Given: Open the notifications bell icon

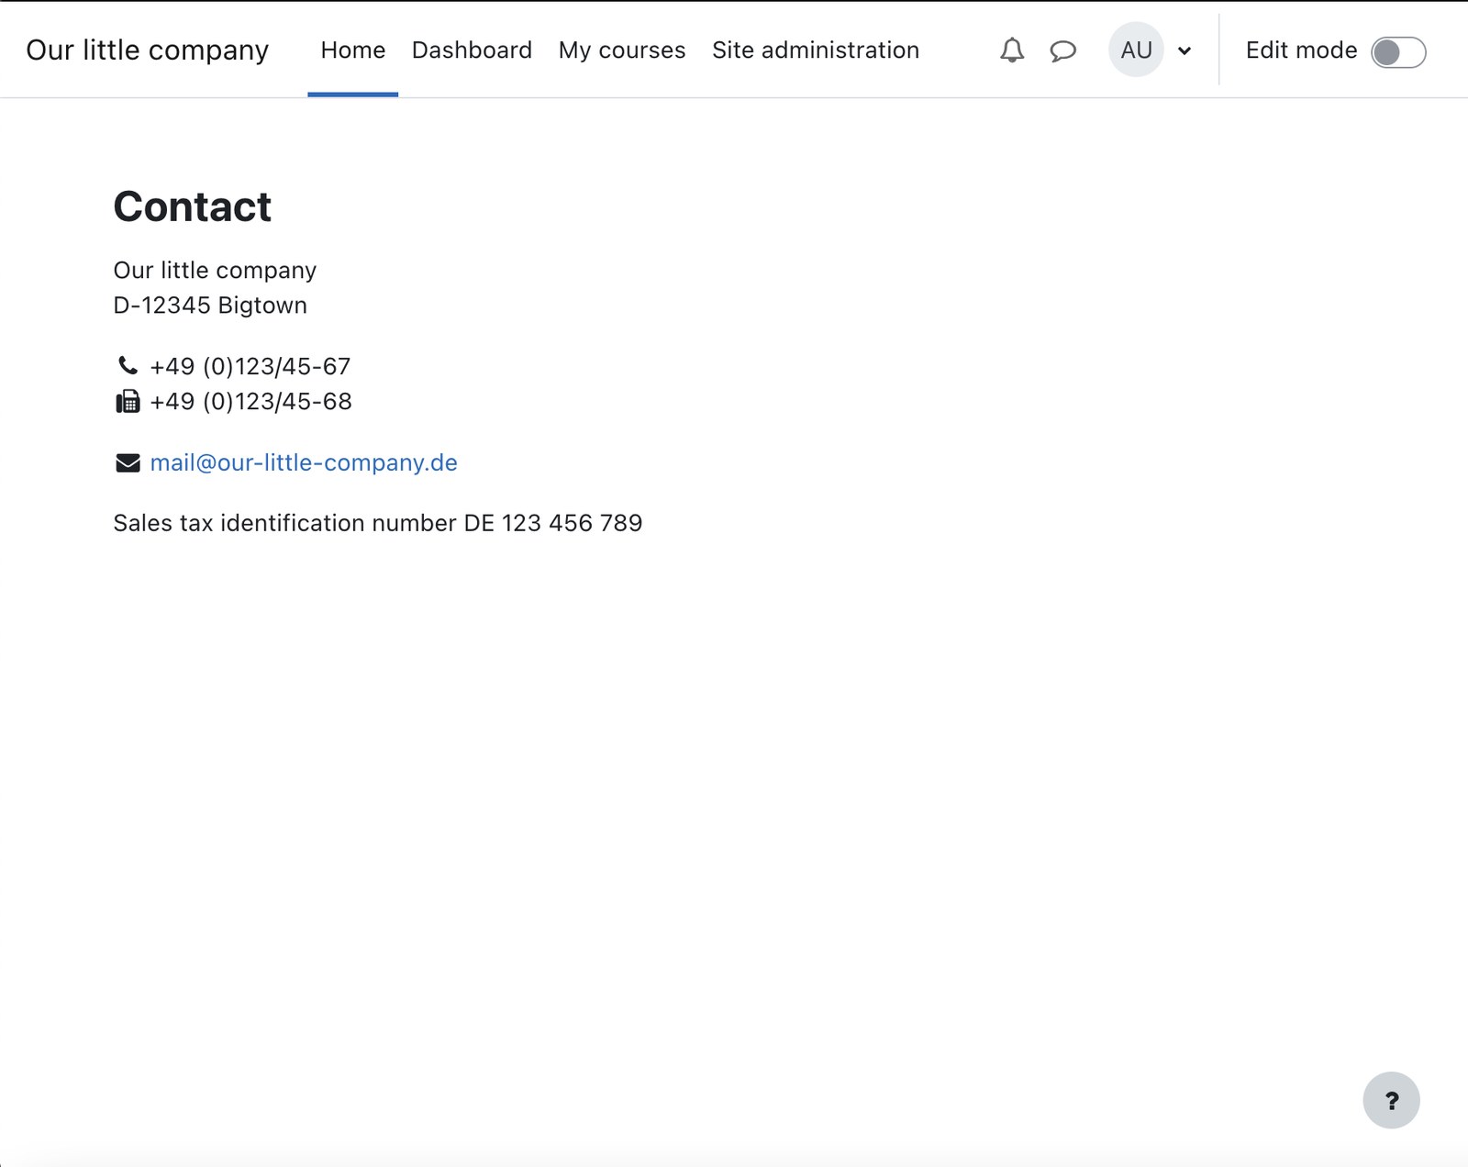Looking at the screenshot, I should click(1011, 50).
